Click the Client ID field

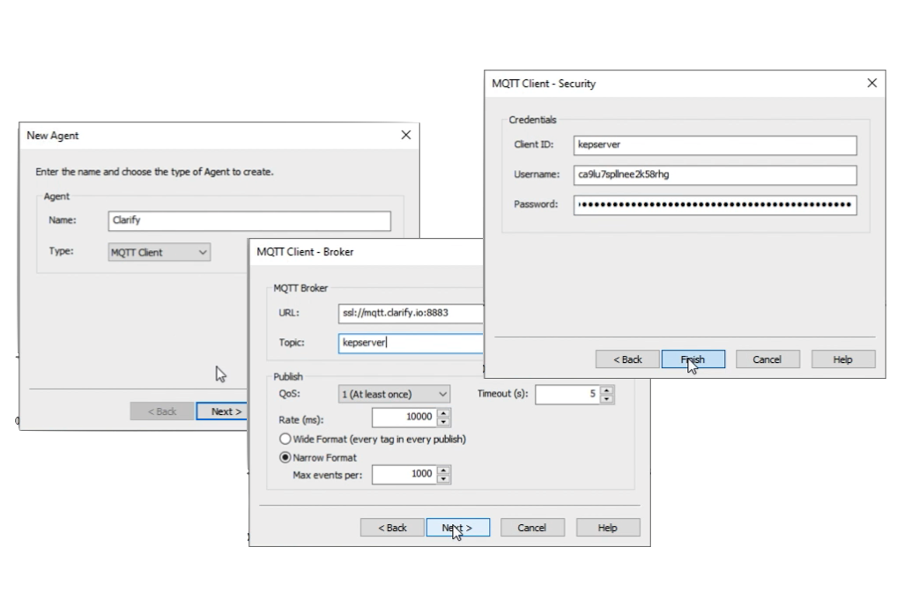click(x=715, y=145)
